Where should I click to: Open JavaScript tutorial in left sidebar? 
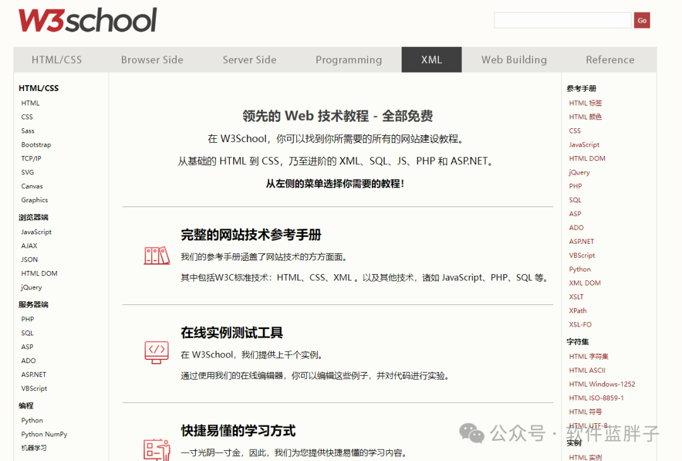[x=36, y=232]
